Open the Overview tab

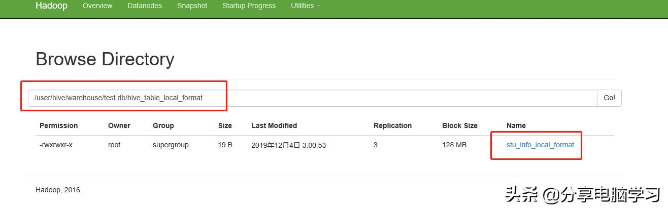[97, 6]
